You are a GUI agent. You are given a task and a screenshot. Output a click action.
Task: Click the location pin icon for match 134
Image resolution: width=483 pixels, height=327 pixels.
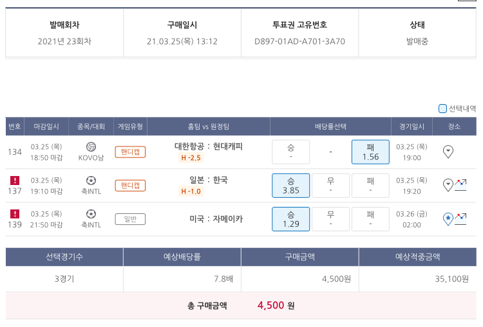449,152
